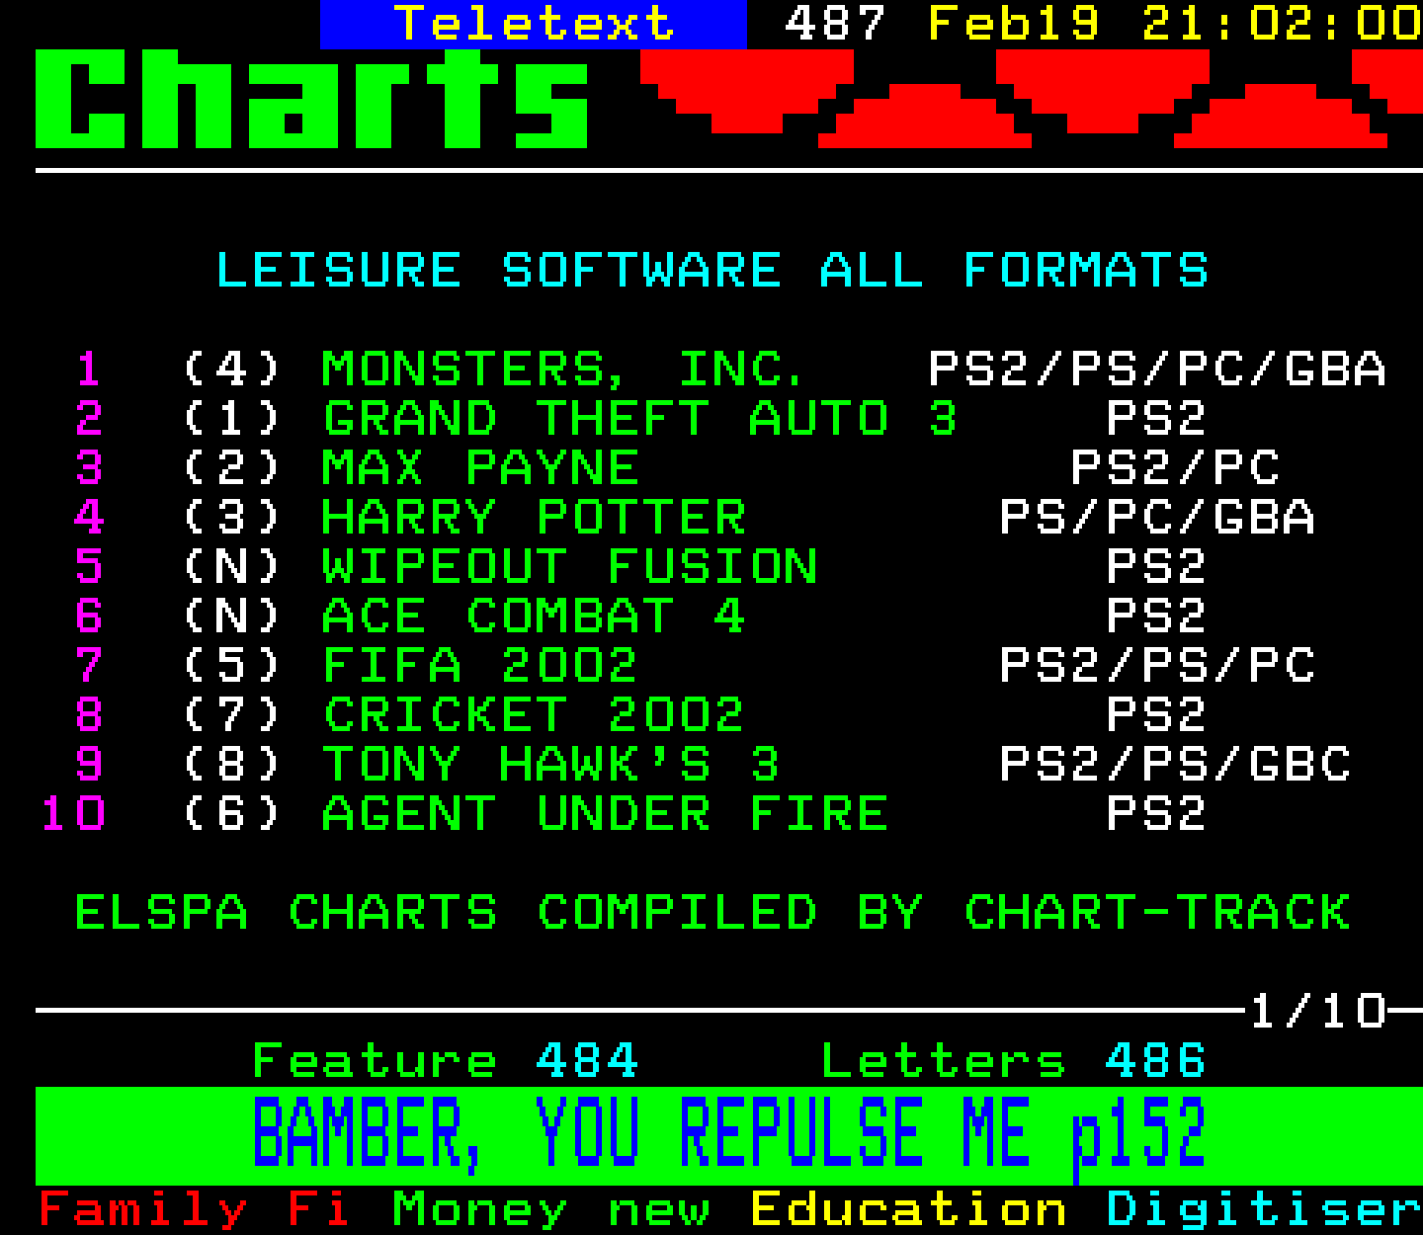Click the Charts page title
Viewport: 1423px width, 1235px height.
[312, 99]
